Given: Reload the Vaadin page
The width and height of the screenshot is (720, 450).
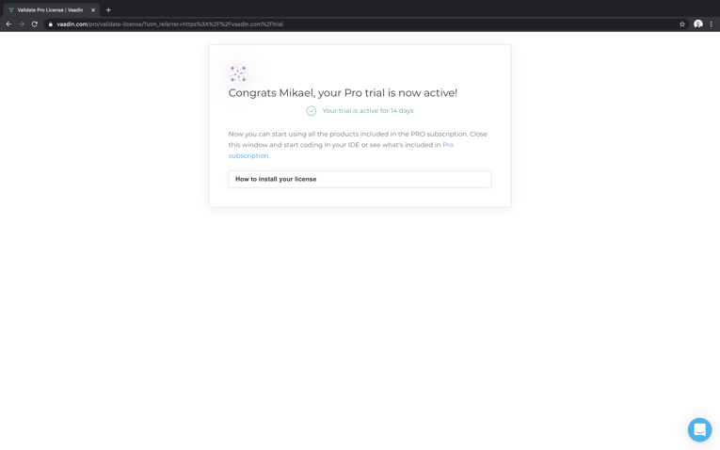Looking at the screenshot, I should 35,24.
